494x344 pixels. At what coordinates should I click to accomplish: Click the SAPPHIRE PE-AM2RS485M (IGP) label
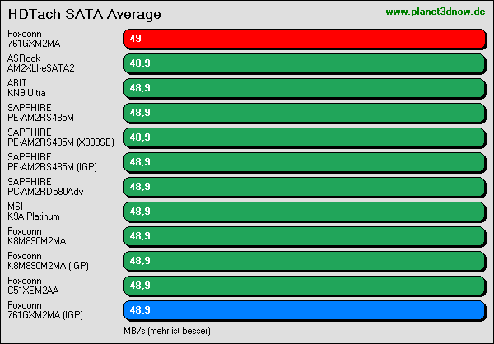click(53, 162)
